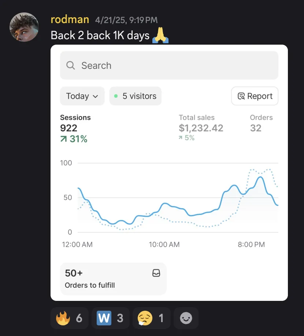Click the add reaction smiley icon
The width and height of the screenshot is (304, 336).
tap(186, 318)
